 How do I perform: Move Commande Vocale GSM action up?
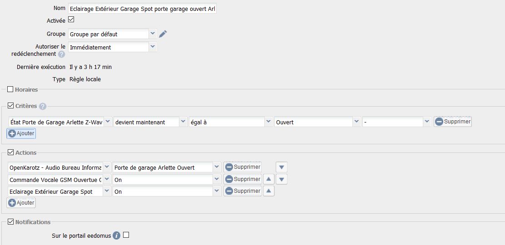pos(268,179)
